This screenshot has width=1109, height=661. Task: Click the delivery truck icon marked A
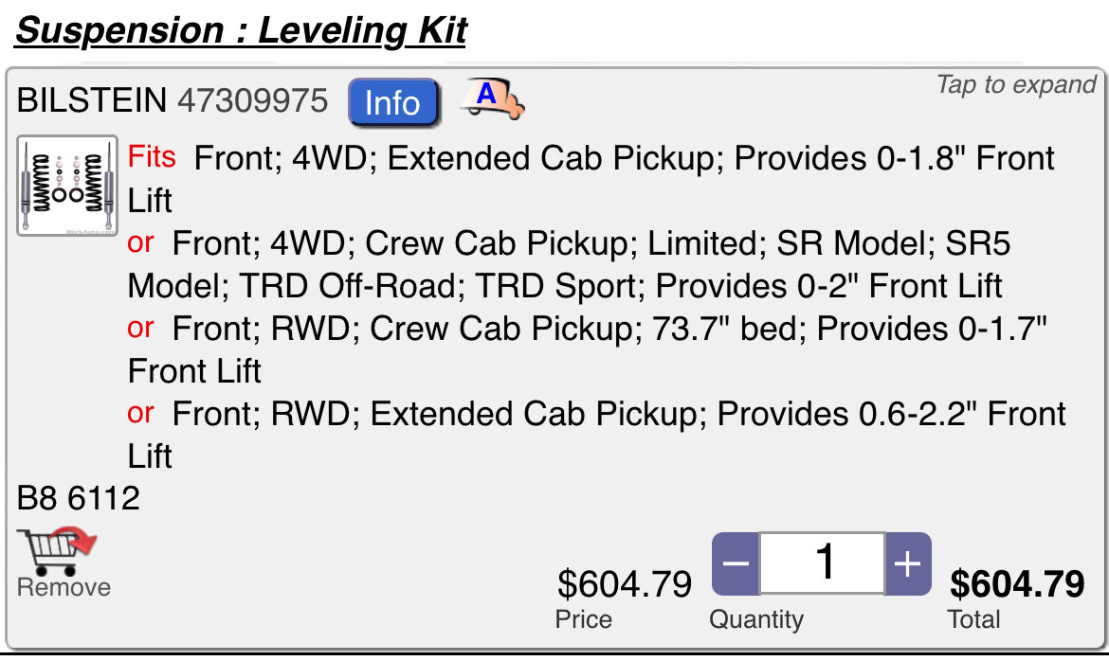point(492,98)
